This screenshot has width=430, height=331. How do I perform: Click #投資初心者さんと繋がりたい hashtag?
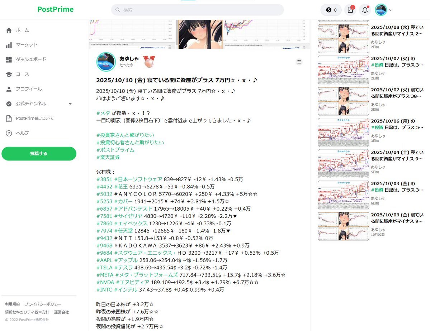130,143
